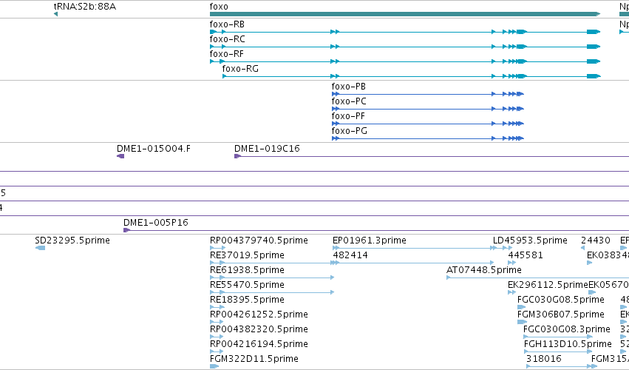Select the RP004379740.5prime EST label

pyautogui.click(x=259, y=240)
